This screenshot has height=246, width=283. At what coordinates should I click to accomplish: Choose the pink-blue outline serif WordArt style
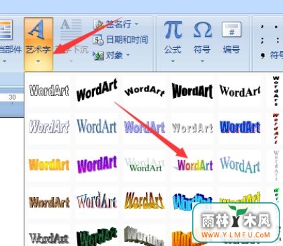(97, 200)
